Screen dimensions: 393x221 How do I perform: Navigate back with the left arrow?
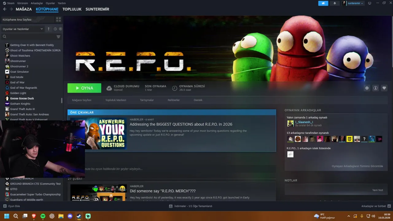[5, 9]
